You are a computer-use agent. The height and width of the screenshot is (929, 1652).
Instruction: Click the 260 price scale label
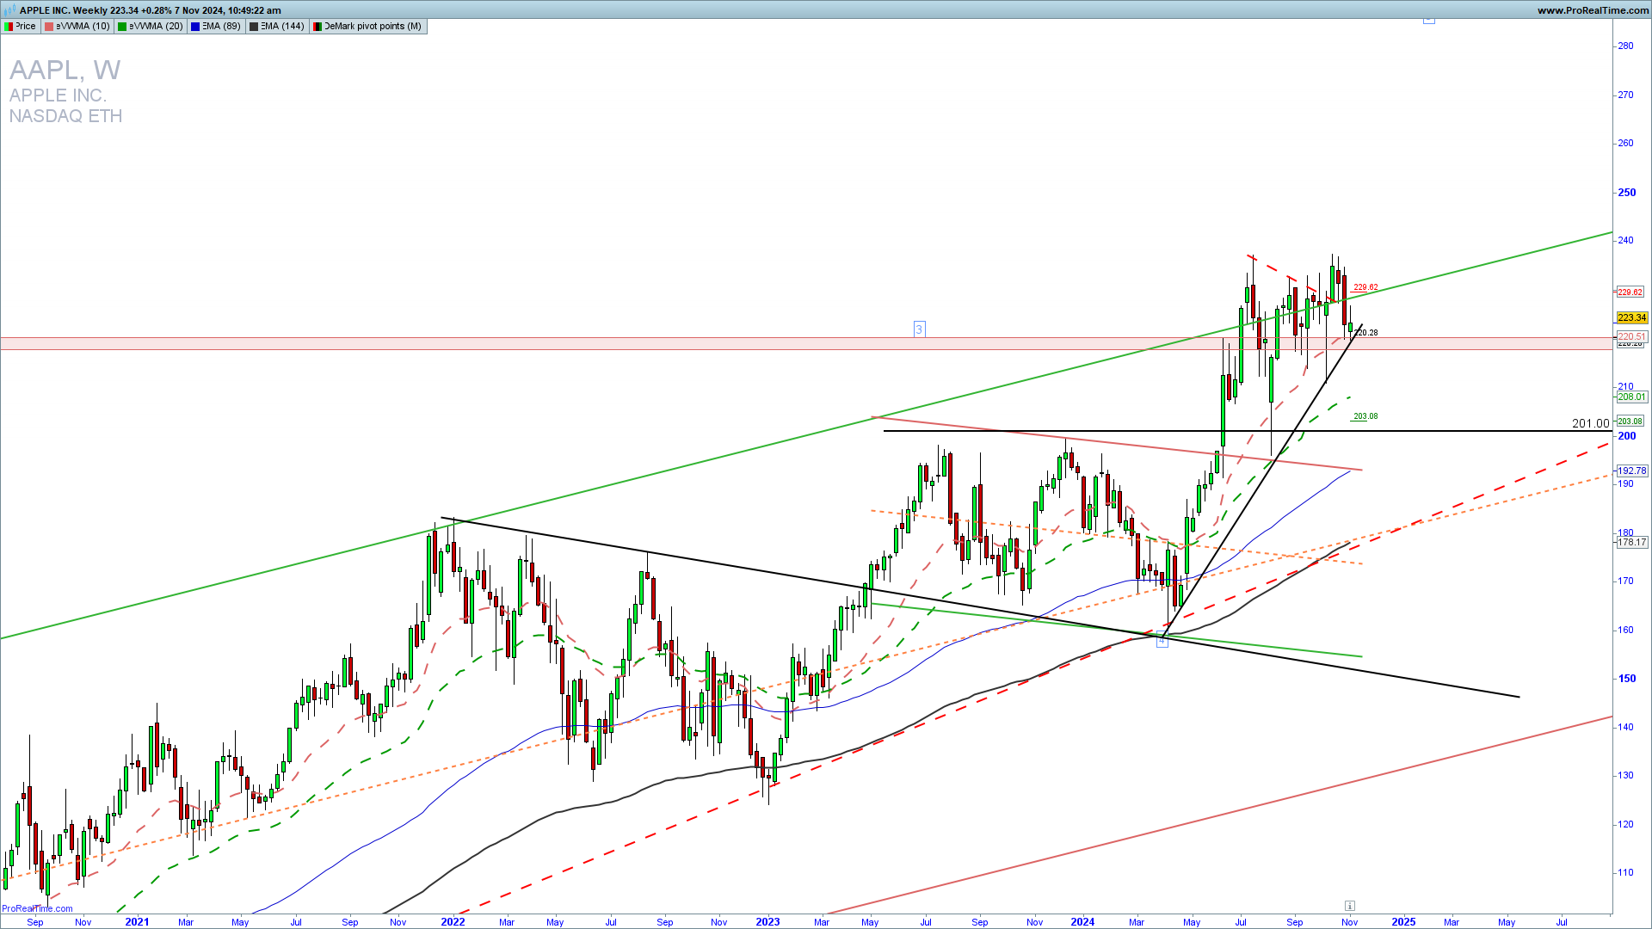pos(1625,144)
